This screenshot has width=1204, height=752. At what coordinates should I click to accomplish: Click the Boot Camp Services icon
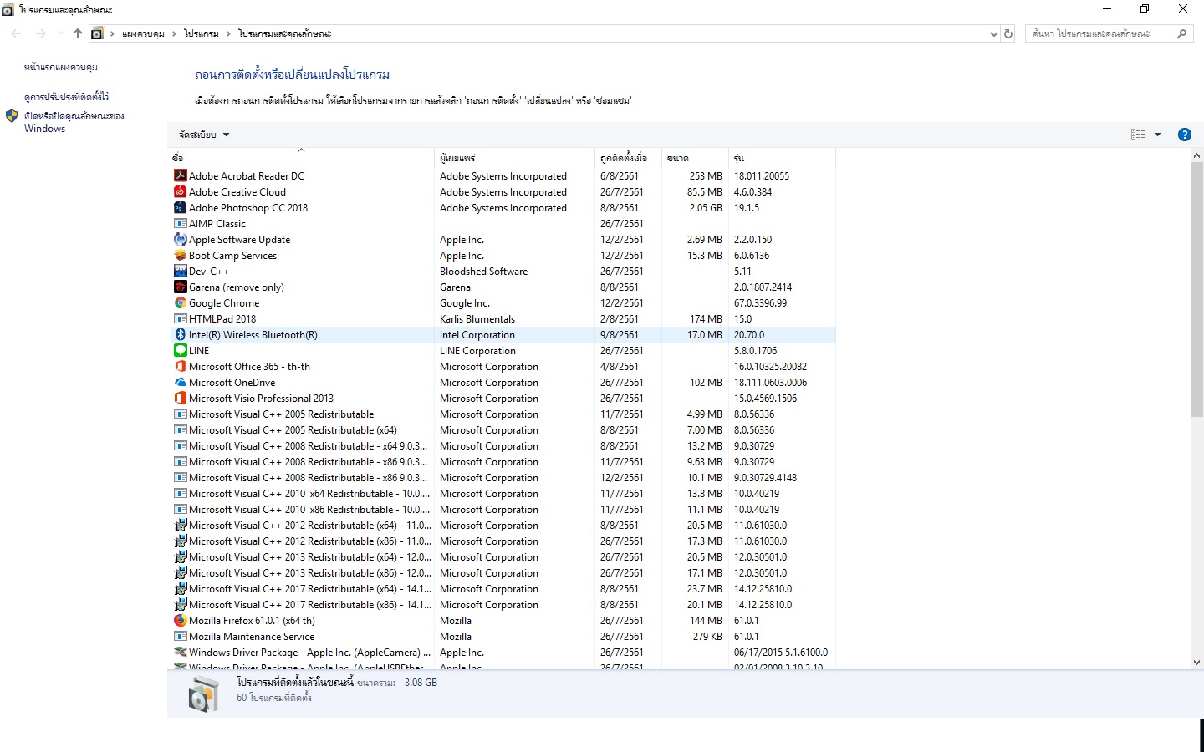click(180, 255)
